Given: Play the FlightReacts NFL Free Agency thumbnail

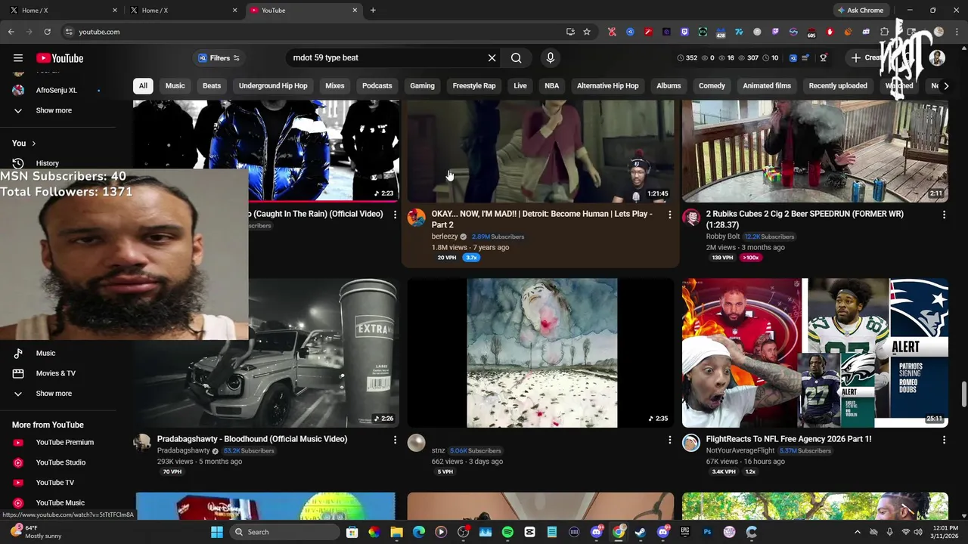Looking at the screenshot, I should (815, 353).
